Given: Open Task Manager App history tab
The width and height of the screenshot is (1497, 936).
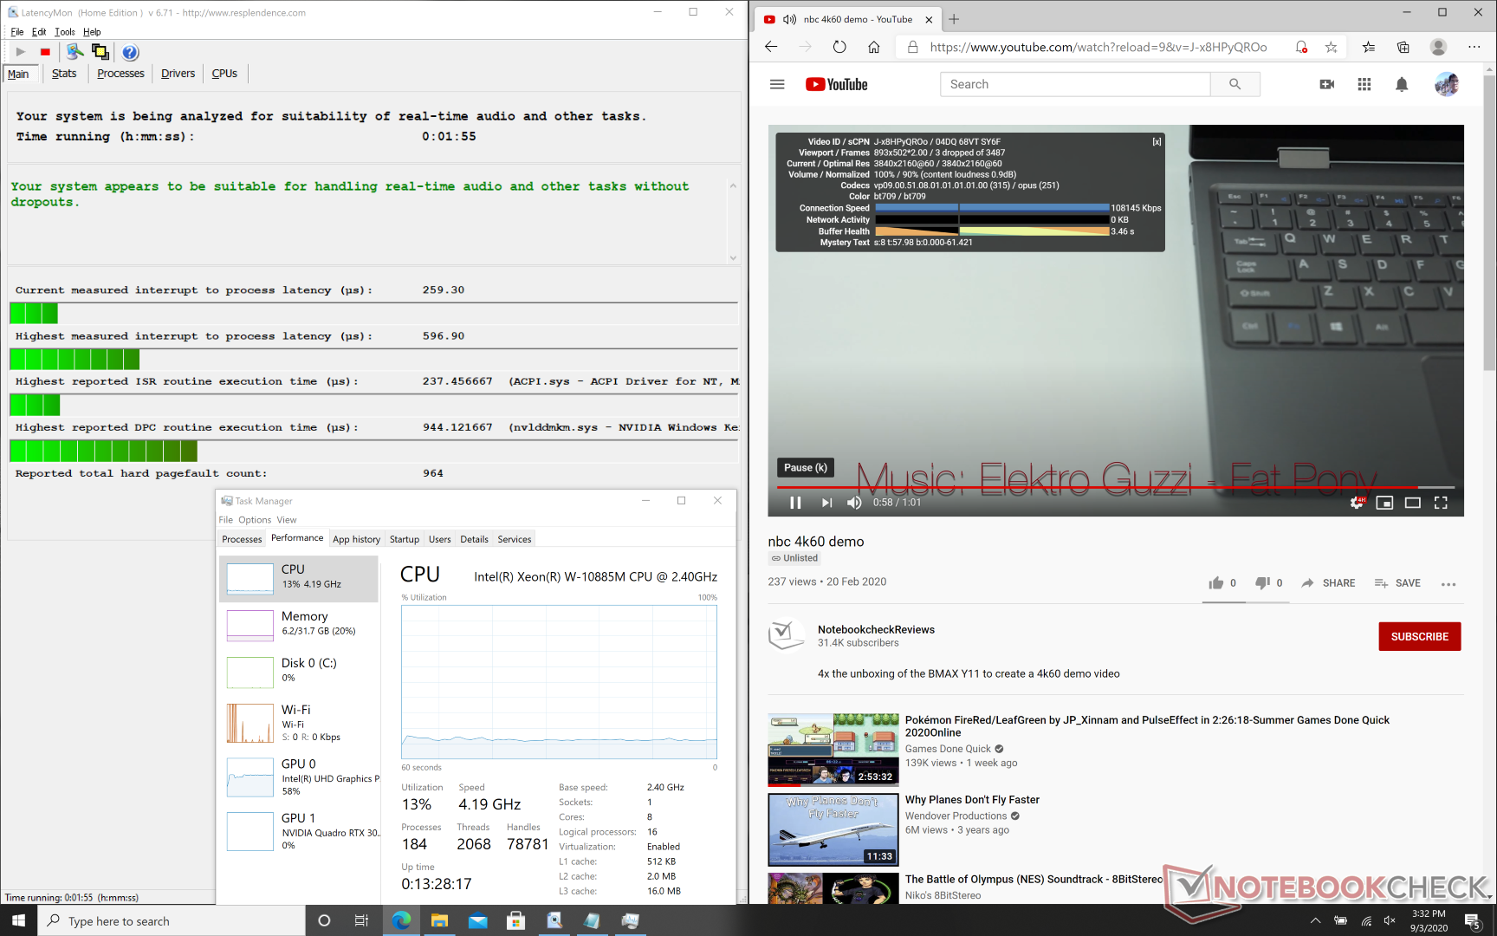Looking at the screenshot, I should coord(356,539).
